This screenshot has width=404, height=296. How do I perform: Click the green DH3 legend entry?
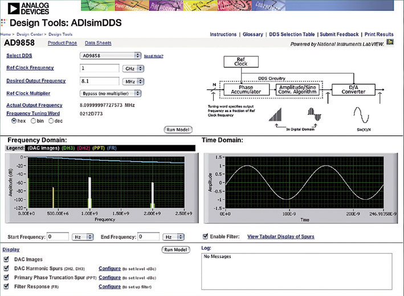click(x=68, y=148)
